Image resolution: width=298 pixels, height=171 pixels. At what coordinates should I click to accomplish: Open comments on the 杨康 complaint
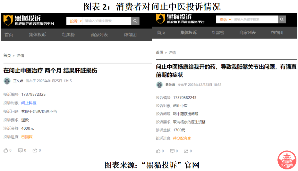[x=172, y=151]
